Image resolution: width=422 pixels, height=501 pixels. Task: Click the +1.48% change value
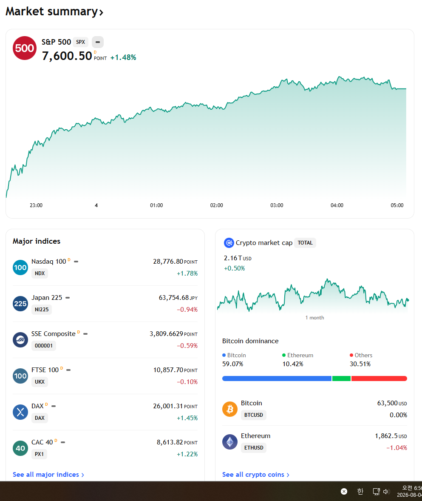[x=123, y=57]
